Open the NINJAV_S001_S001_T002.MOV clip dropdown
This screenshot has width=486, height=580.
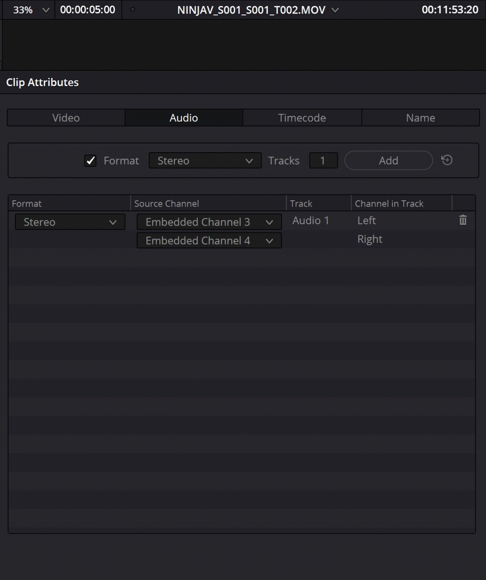335,10
